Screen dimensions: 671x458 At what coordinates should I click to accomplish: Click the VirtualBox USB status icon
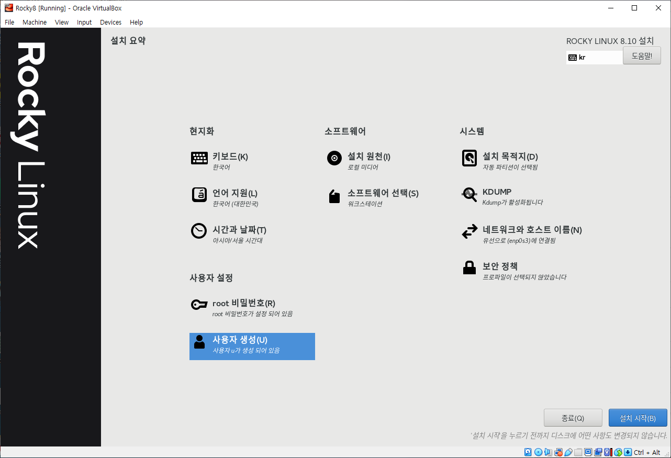pyautogui.click(x=568, y=452)
